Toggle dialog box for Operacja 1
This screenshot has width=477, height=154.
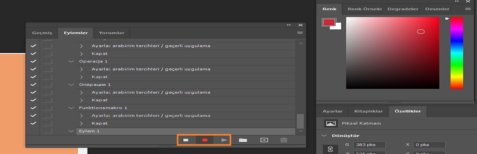tap(47, 61)
